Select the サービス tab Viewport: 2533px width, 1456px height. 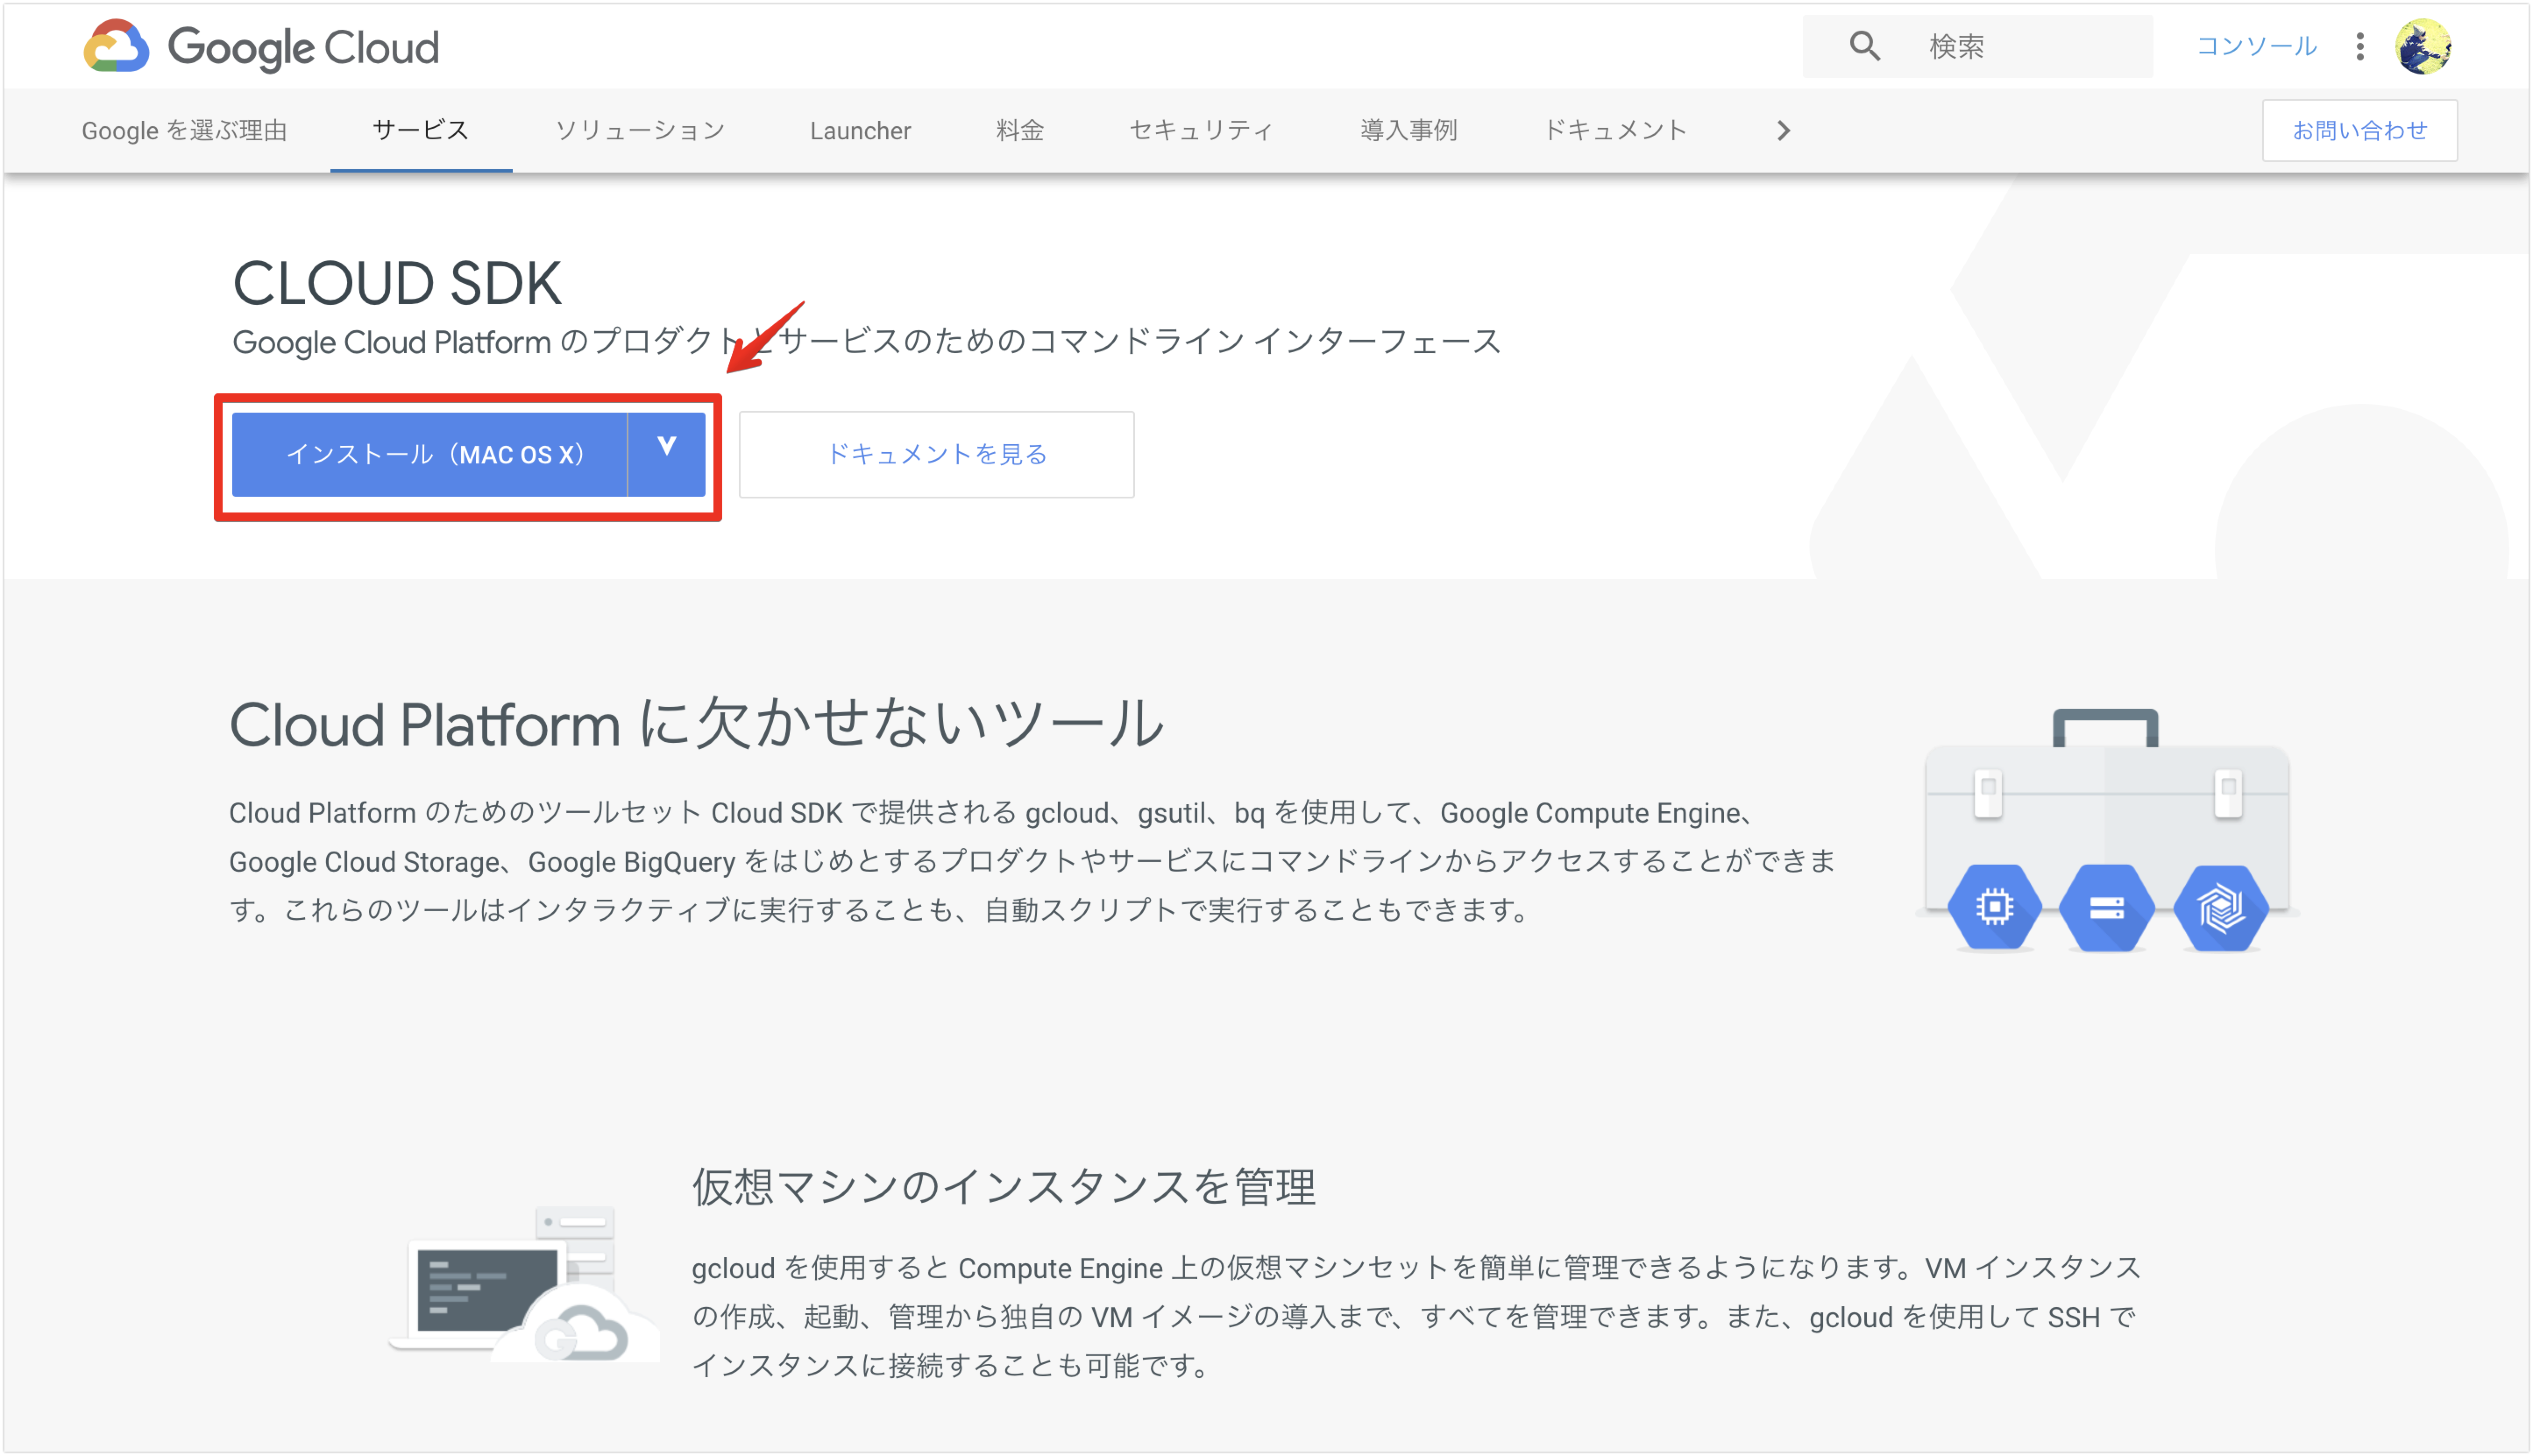420,131
